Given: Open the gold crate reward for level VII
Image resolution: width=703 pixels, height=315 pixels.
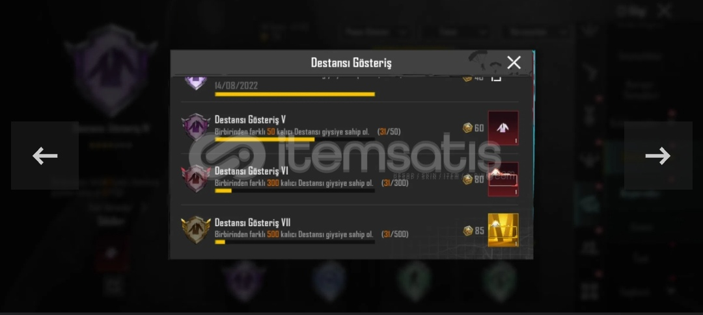Looking at the screenshot, I should [503, 230].
